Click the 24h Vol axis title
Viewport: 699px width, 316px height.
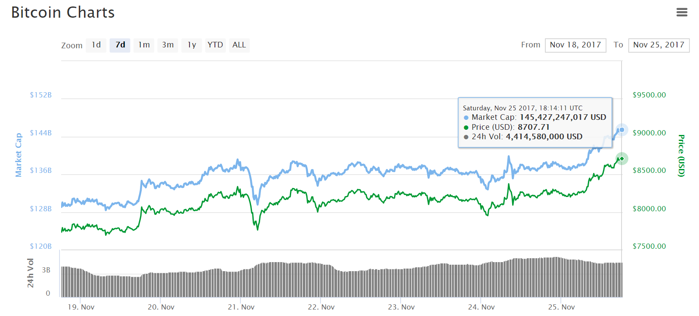click(x=30, y=273)
